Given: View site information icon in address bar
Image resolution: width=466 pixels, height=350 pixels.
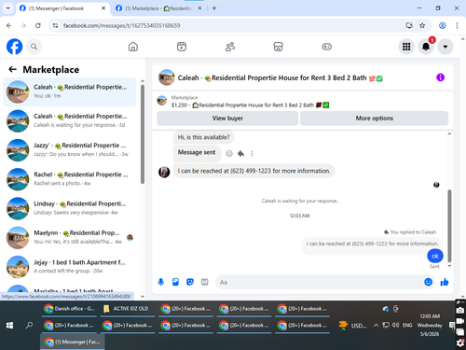Looking at the screenshot, I should pyautogui.click(x=55, y=25).
